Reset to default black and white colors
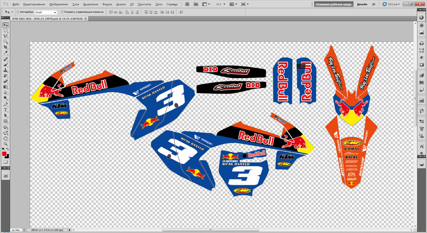Viewport: 427px width, 233px height. [x=3, y=149]
